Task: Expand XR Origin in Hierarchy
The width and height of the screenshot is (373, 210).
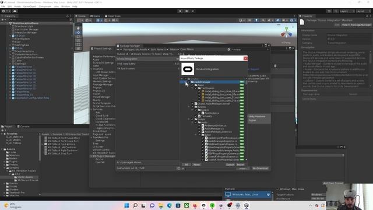Action: (10, 36)
